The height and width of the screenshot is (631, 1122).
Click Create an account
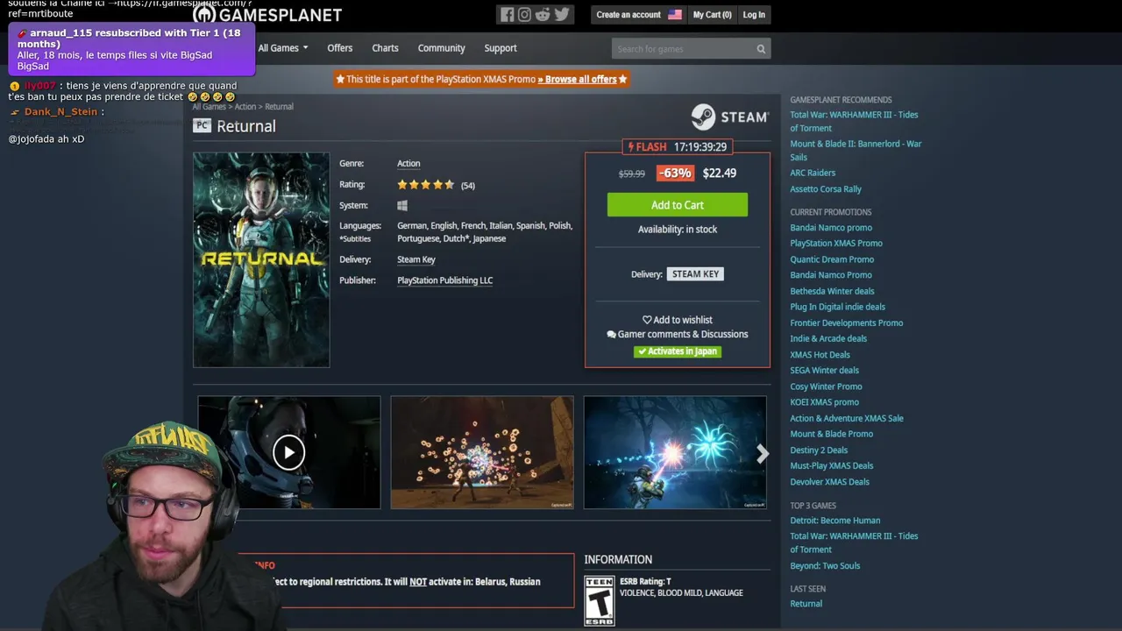[x=628, y=15]
